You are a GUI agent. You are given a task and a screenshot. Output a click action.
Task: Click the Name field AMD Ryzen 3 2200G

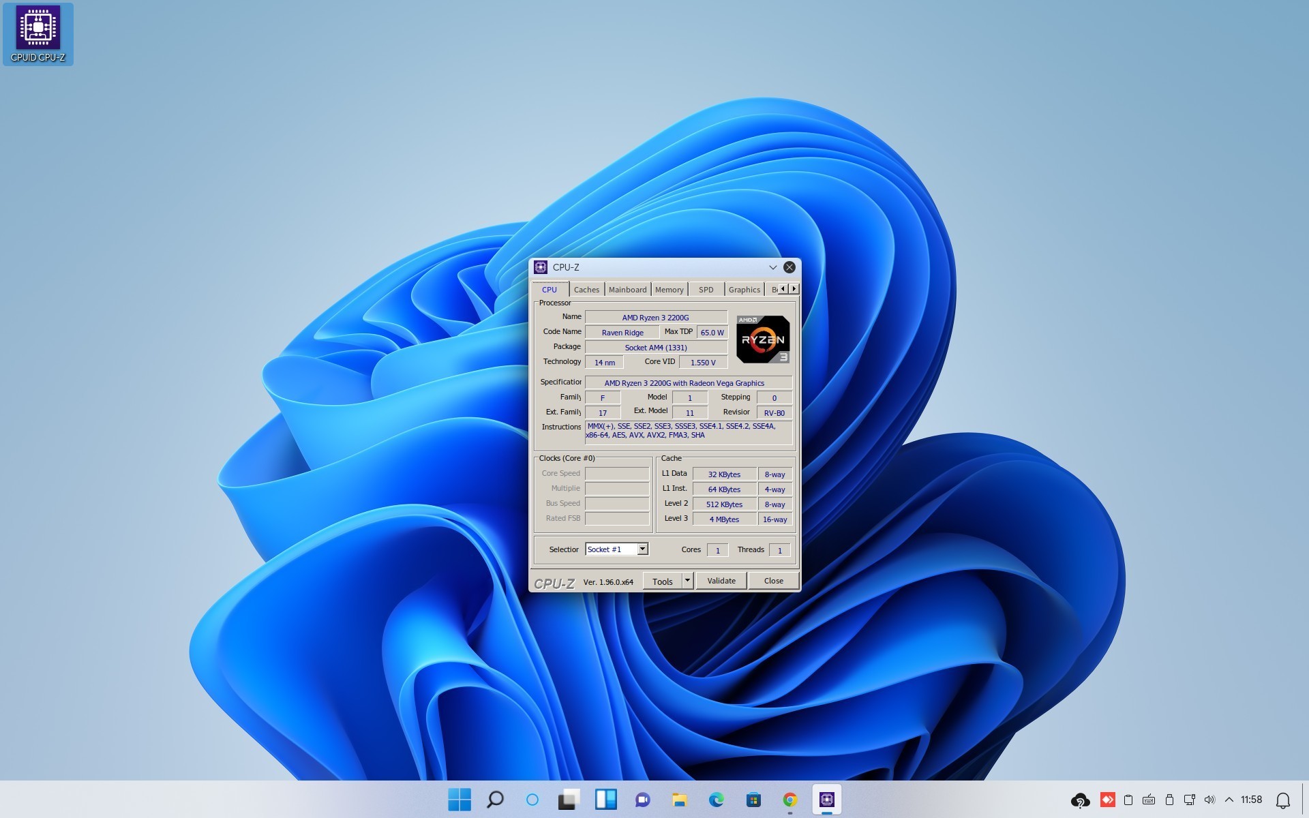(656, 318)
